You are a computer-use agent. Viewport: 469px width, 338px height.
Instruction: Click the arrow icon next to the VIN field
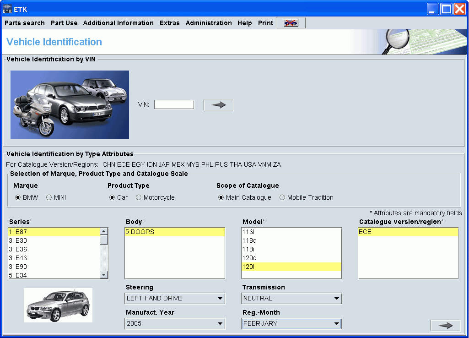tap(218, 104)
